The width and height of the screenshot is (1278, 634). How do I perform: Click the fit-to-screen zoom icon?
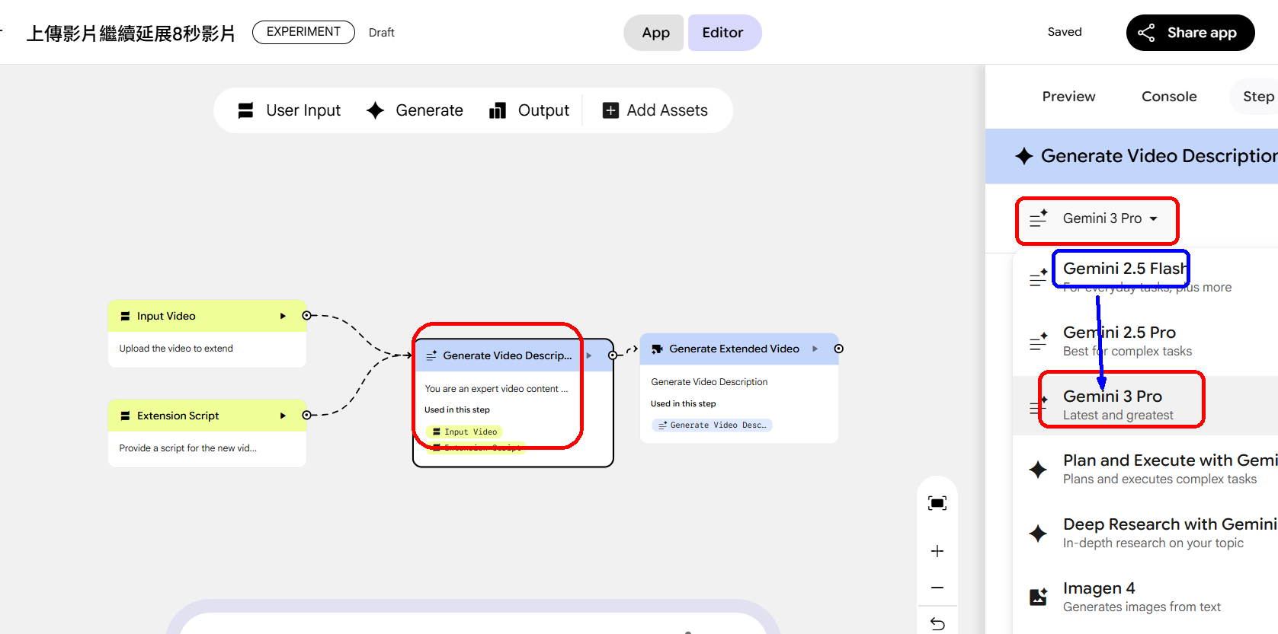tap(937, 503)
